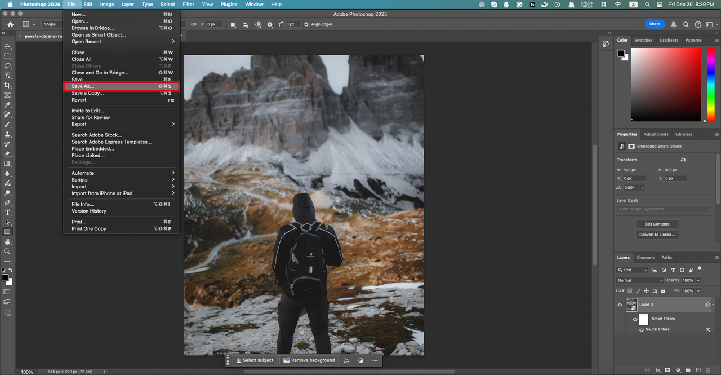Reset transform in Properties panel
This screenshot has width=721, height=375.
coord(683,160)
